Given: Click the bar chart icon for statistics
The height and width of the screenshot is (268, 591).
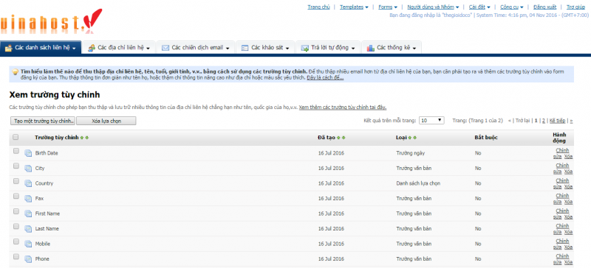Looking at the screenshot, I should point(371,48).
